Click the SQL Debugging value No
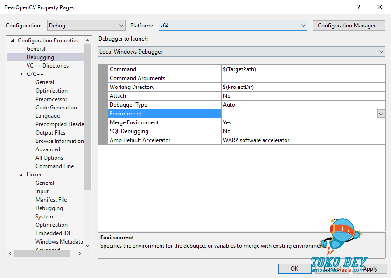391x278 pixels. (x=303, y=131)
